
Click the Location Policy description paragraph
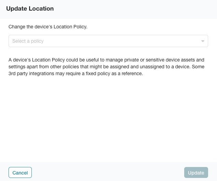coord(106,67)
